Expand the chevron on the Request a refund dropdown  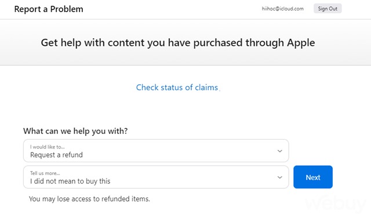click(x=279, y=151)
